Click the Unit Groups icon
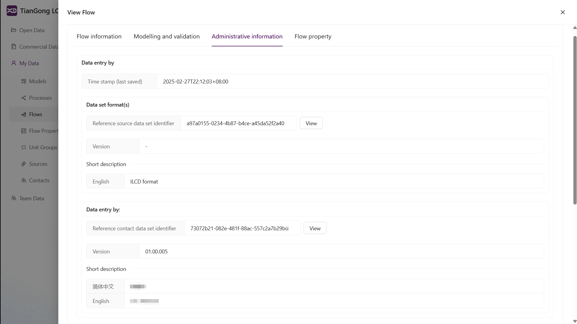The image size is (577, 324). coord(23,147)
